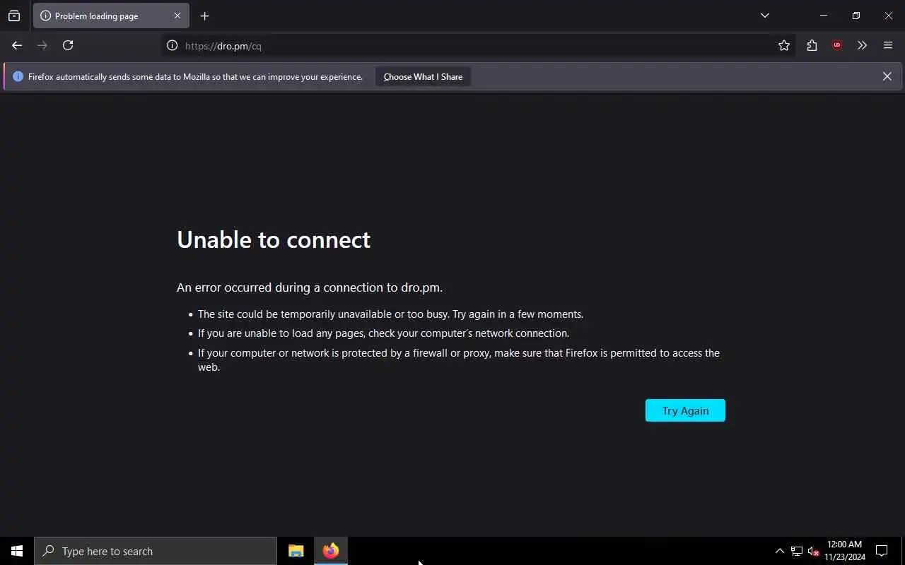Open the Windows Start menu
This screenshot has height=565, width=905.
click(x=17, y=551)
